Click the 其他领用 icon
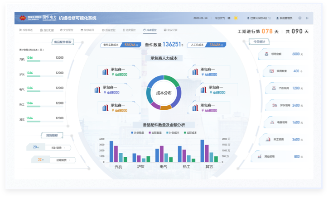 [260, 156]
